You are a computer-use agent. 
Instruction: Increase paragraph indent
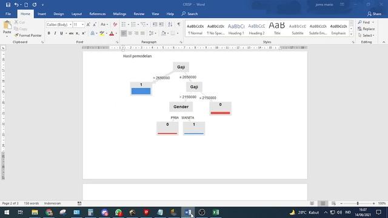161,24
